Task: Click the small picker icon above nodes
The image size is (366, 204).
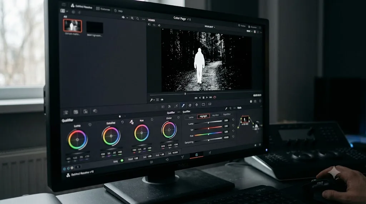Action: click(x=226, y=108)
